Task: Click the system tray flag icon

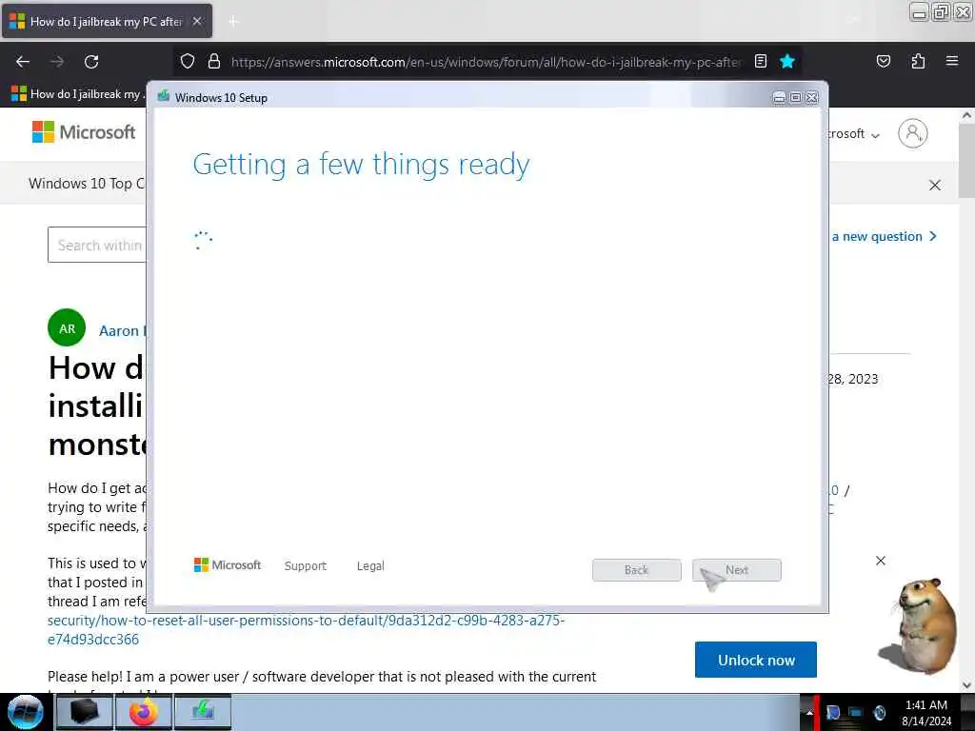Action: [x=833, y=712]
